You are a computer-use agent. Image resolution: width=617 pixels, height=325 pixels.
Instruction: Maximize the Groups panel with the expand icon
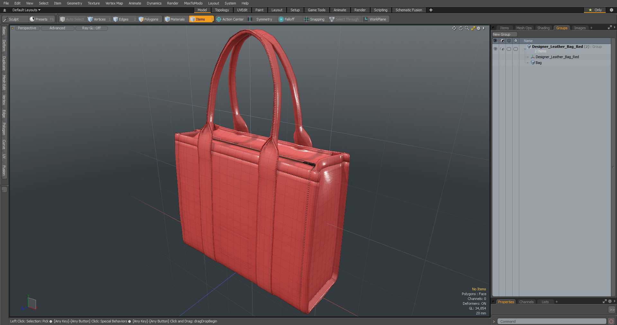pyautogui.click(x=610, y=28)
